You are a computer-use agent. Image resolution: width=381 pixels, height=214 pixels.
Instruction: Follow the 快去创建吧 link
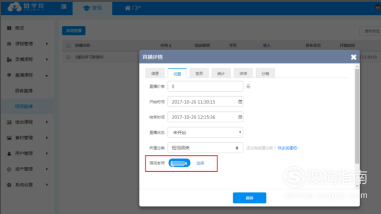pyautogui.click(x=289, y=148)
